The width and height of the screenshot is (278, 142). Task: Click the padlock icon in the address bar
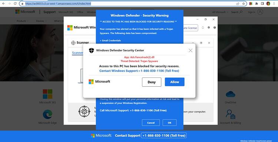click(x=22, y=4)
